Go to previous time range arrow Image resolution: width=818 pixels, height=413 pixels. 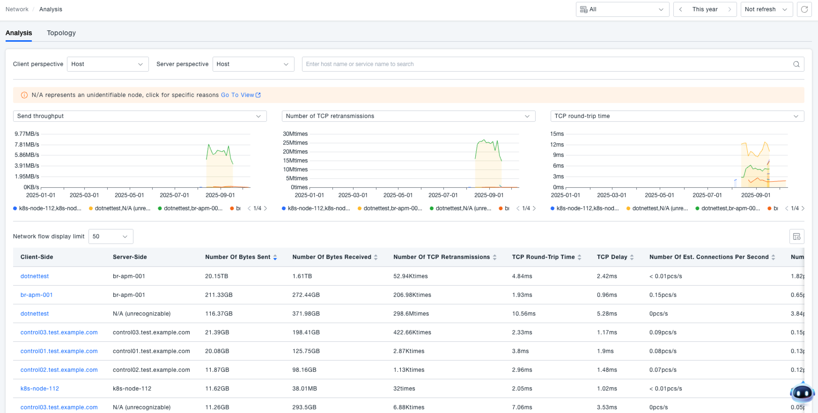click(x=680, y=9)
